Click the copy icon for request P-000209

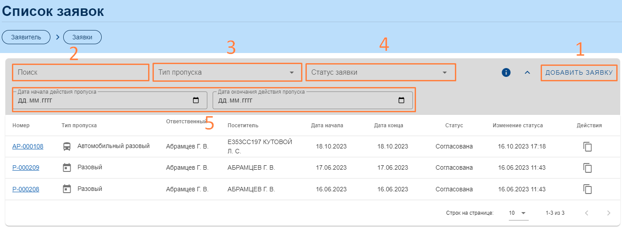588,168
